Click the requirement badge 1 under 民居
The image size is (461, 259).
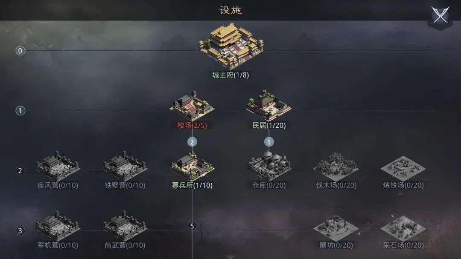(269, 142)
